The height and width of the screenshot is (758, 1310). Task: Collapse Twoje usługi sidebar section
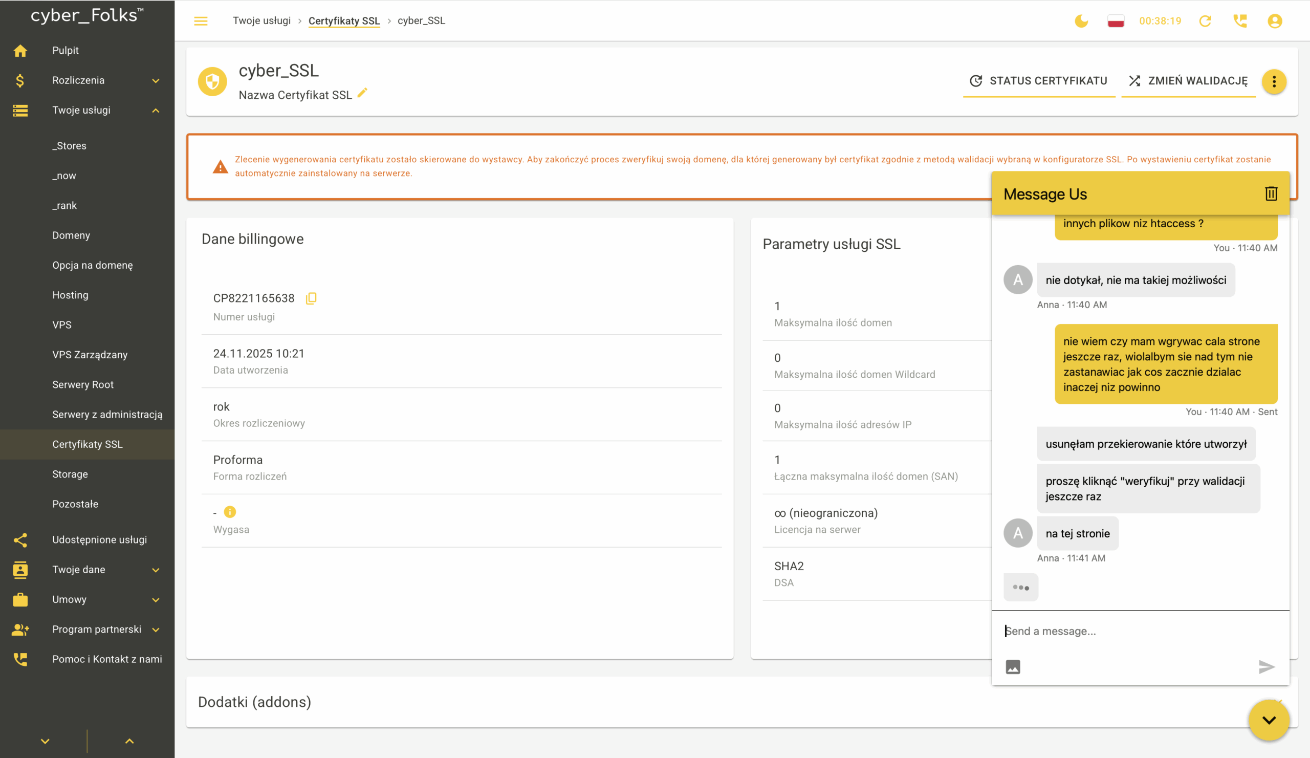[x=156, y=110]
